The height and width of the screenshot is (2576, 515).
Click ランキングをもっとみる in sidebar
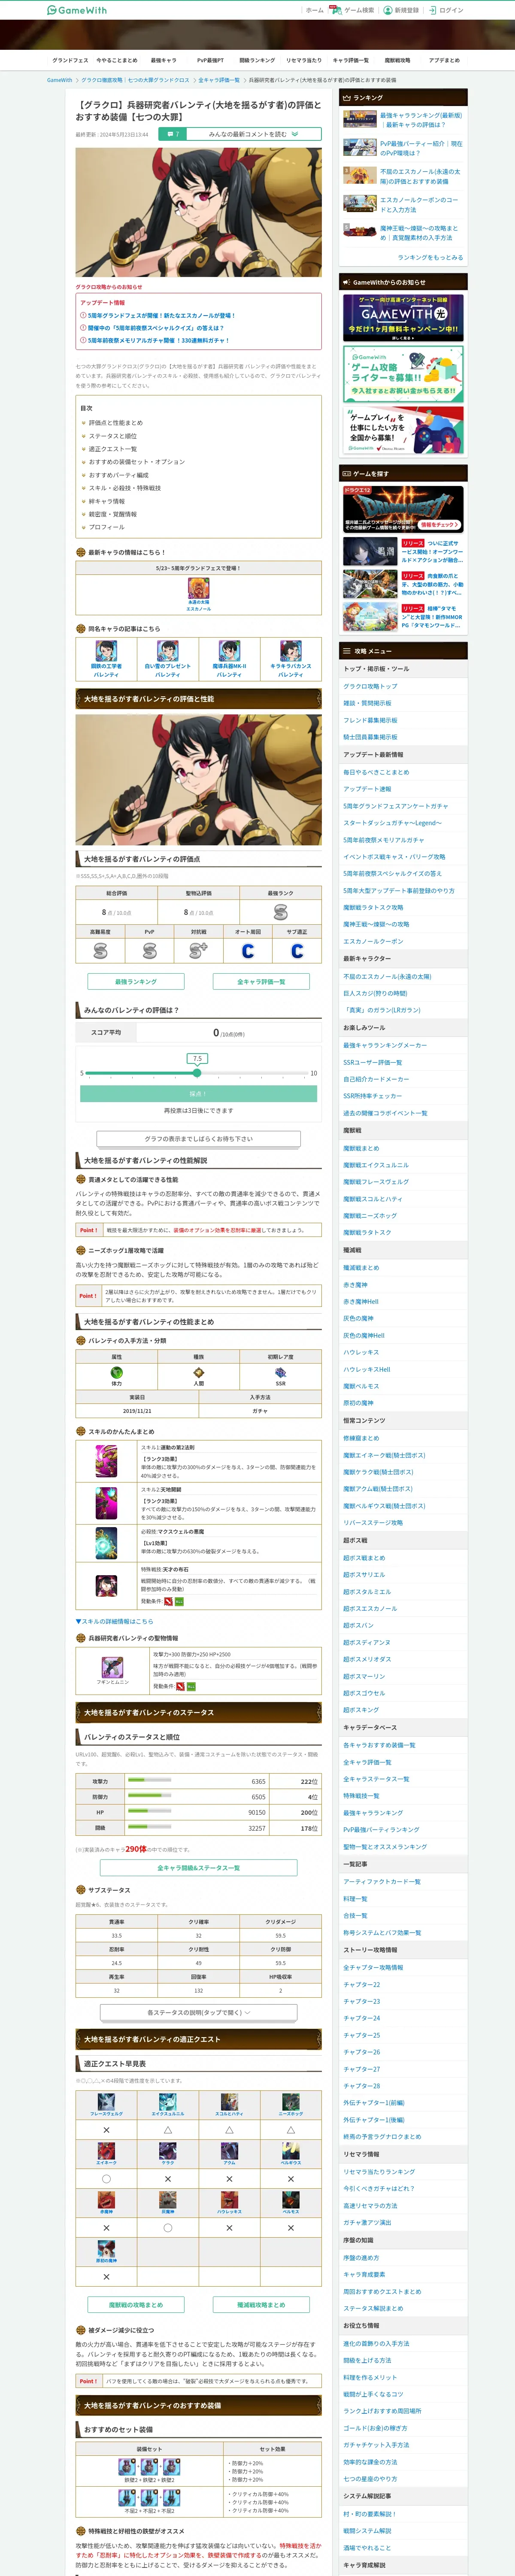pyautogui.click(x=430, y=257)
